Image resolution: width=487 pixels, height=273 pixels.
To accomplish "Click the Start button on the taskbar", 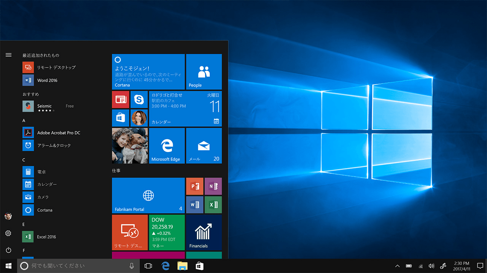I will click(x=8, y=266).
